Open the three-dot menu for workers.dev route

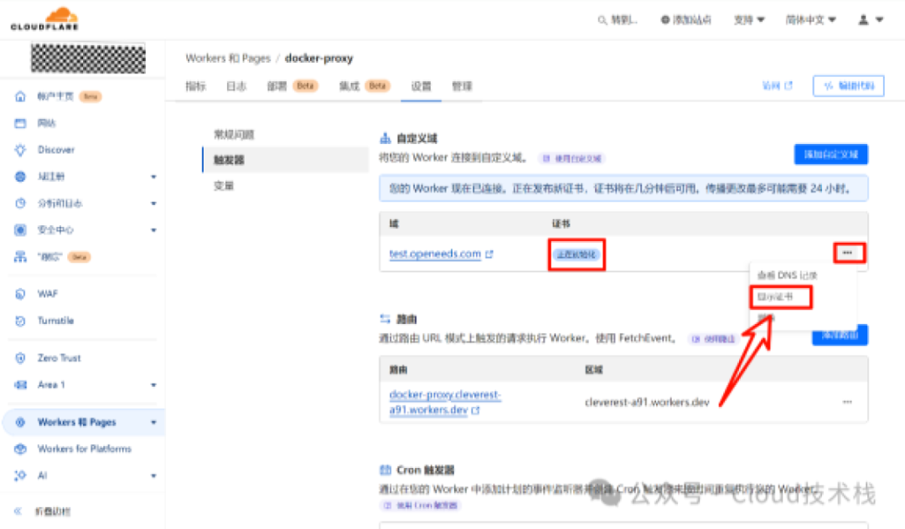click(x=847, y=402)
